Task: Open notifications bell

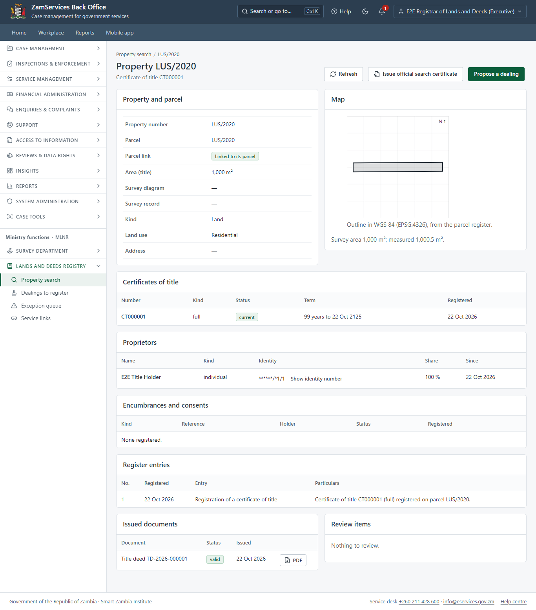Action: click(x=382, y=11)
